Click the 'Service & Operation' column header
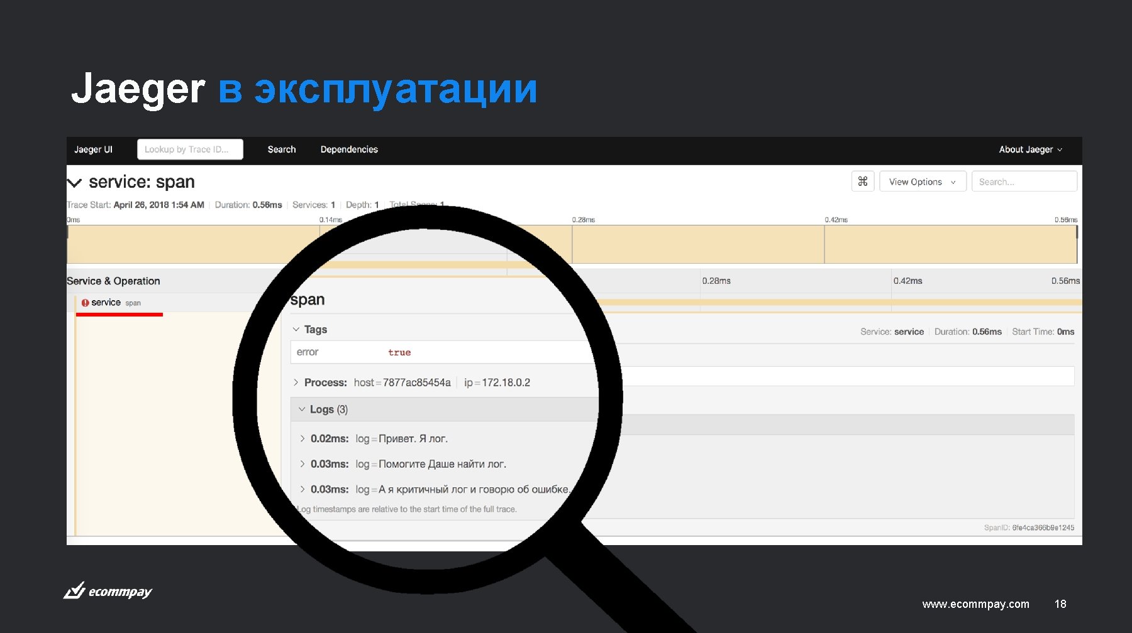The image size is (1132, 633). pos(113,281)
